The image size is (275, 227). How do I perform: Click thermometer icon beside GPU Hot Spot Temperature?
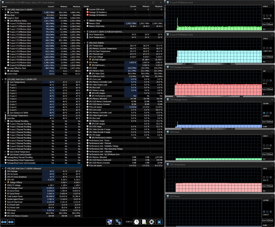(x=87, y=51)
